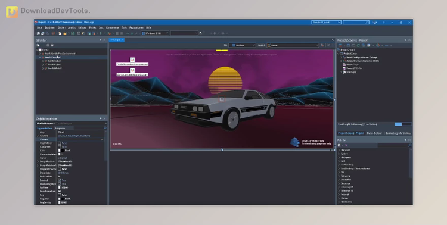This screenshot has width=447, height=225.
Task: Open the Windows 32 Bit platform dropdown
Action: click(x=155, y=33)
